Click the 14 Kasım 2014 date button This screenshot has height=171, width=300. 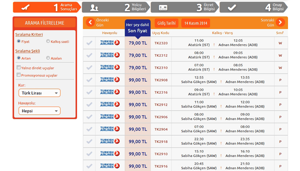195,23
